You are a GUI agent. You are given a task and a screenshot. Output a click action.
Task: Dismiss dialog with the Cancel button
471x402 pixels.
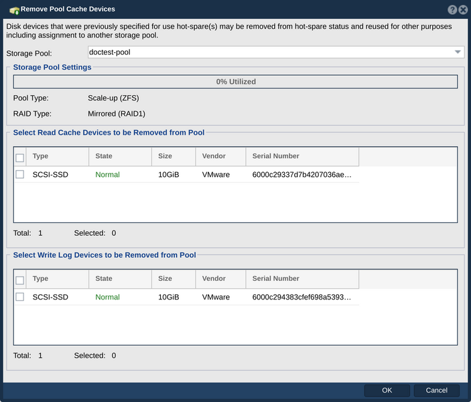(436, 391)
